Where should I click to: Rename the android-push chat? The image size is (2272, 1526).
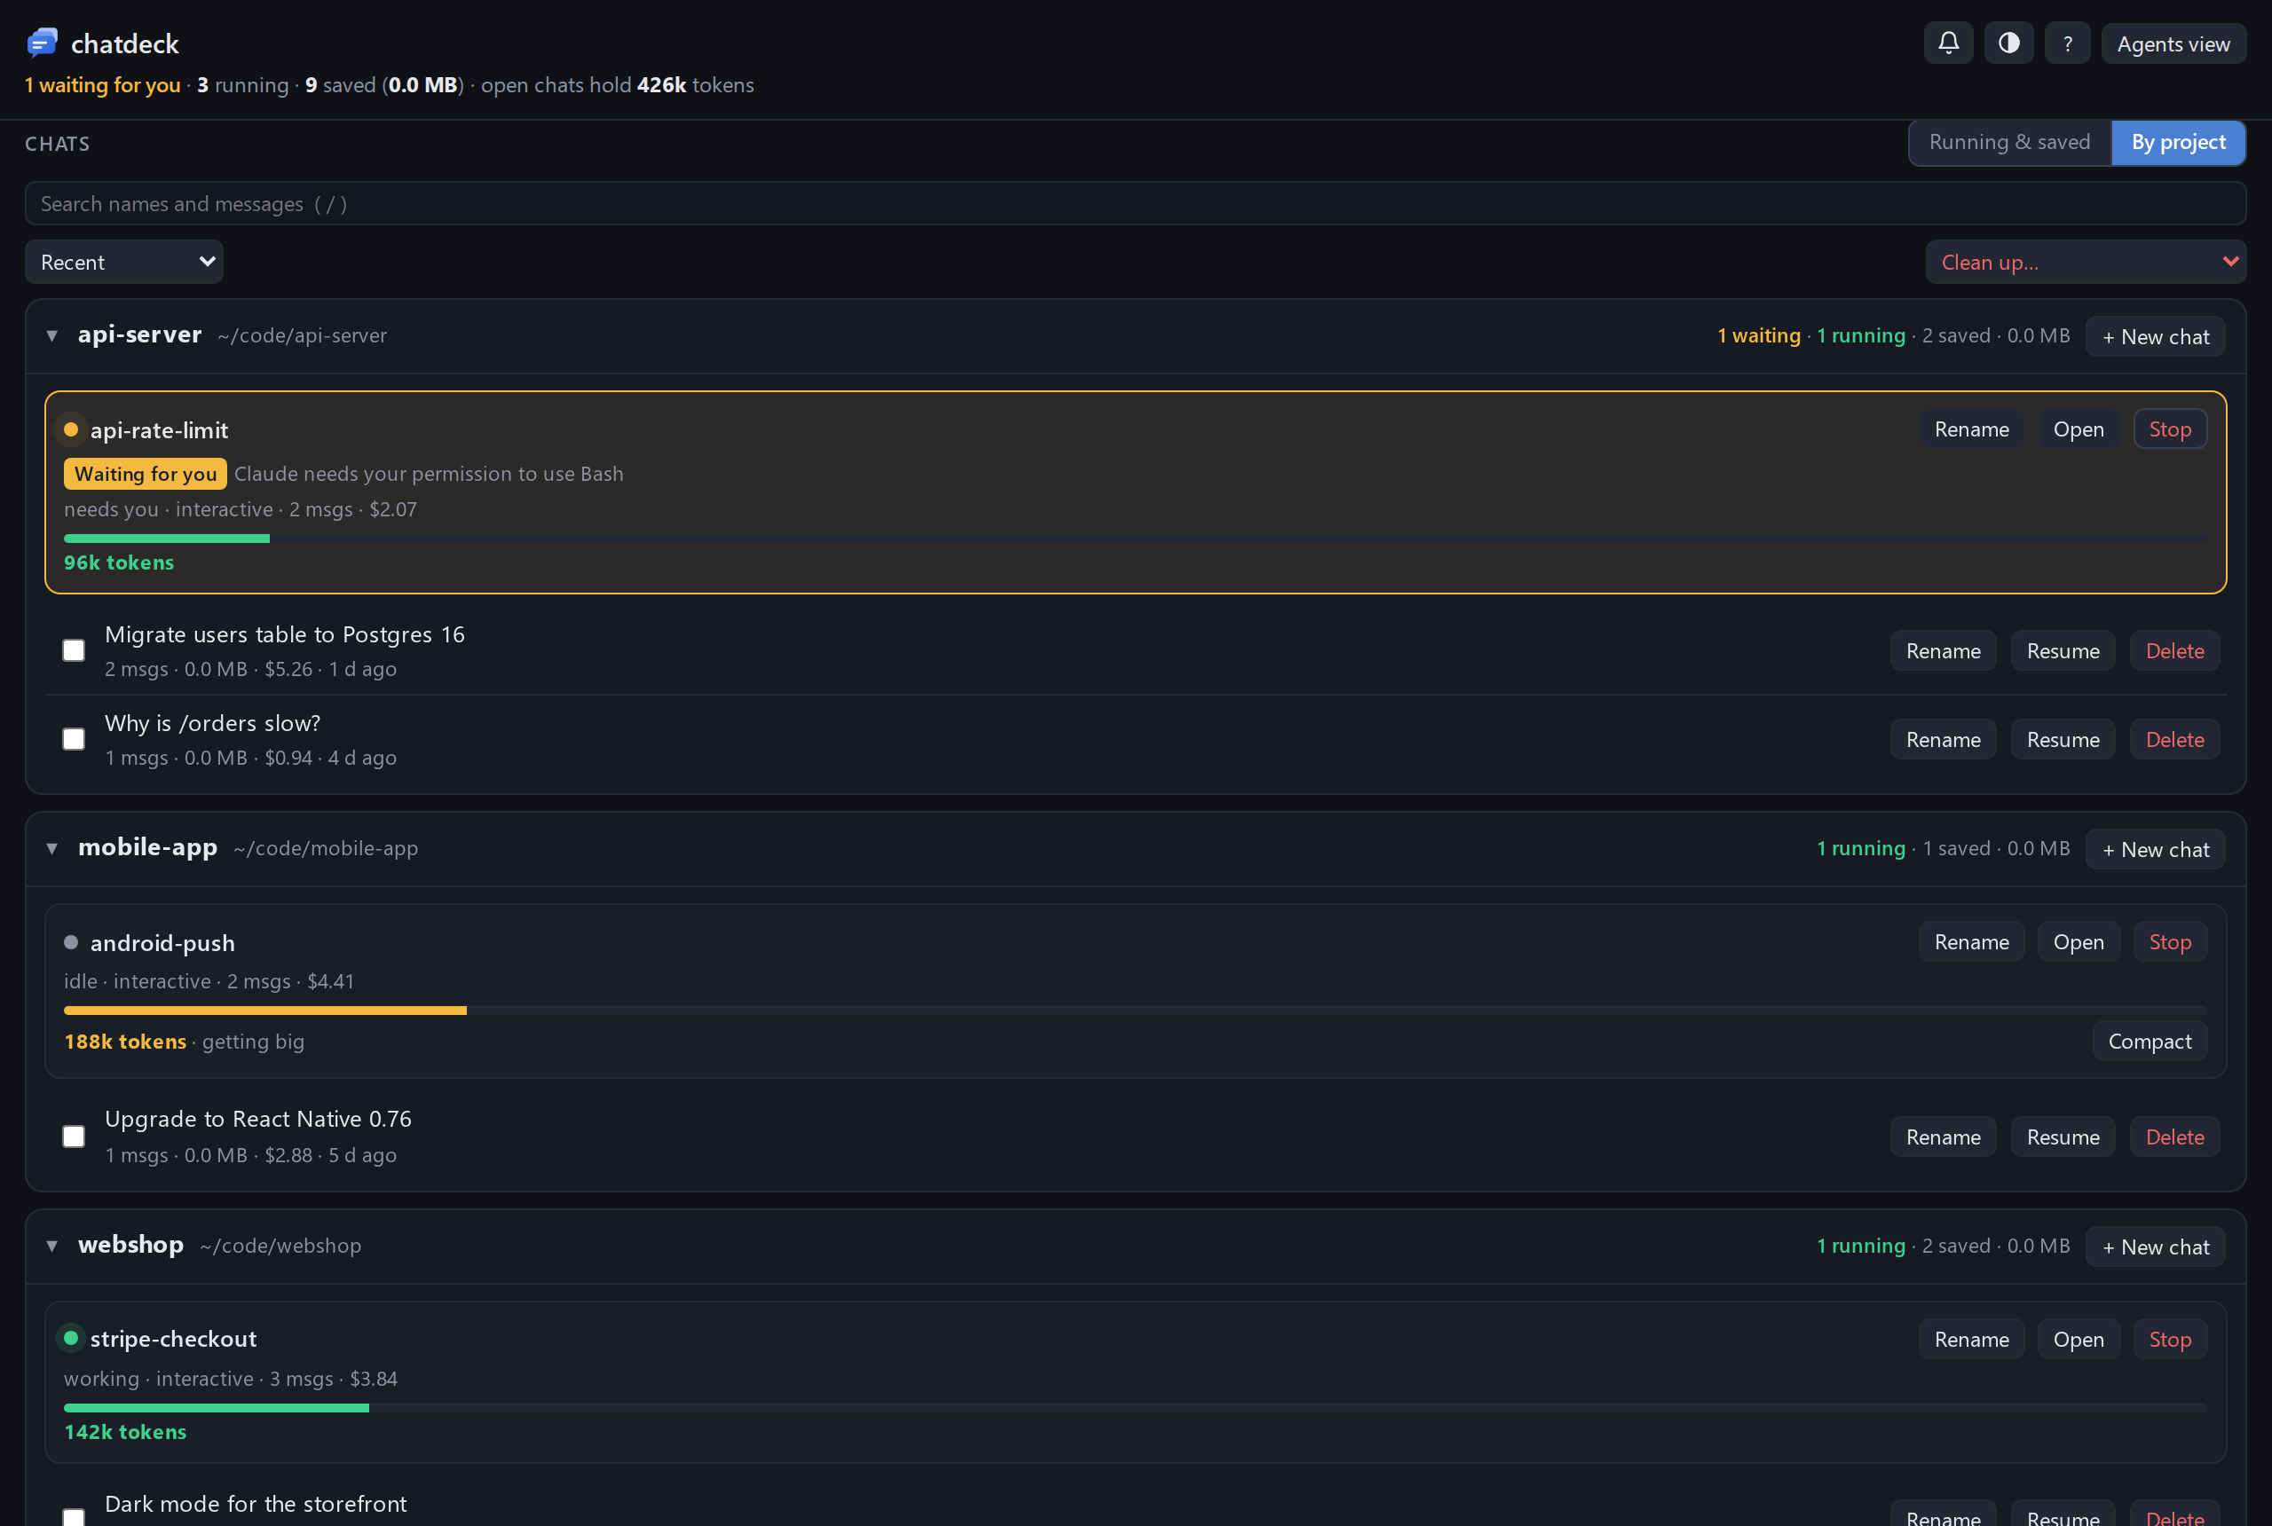tap(1971, 942)
